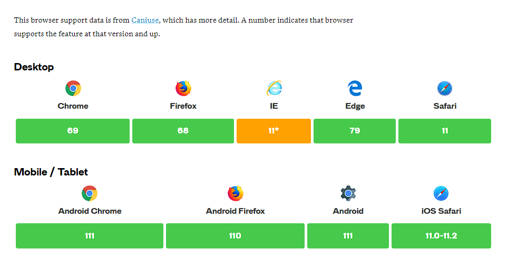Click the Internet Explorer icon
The height and width of the screenshot is (280, 508).
click(x=274, y=88)
